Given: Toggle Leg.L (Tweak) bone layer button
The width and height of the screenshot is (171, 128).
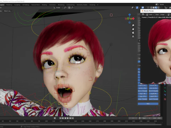Looking at the screenshot, I should [142, 99].
